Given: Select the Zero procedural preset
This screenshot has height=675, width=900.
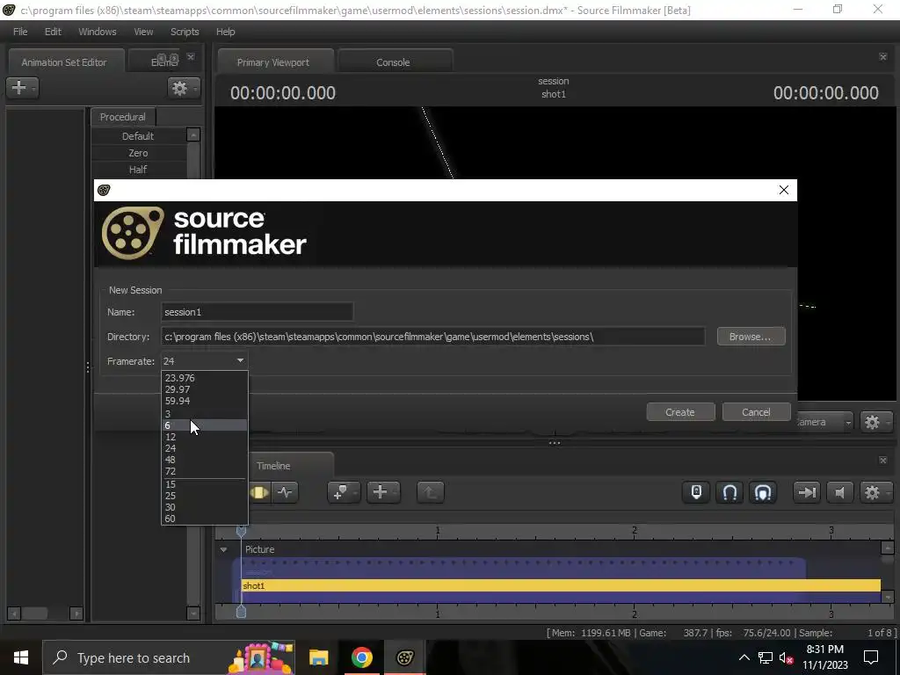Looking at the screenshot, I should pyautogui.click(x=138, y=153).
